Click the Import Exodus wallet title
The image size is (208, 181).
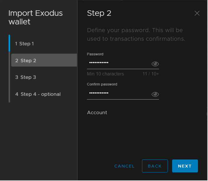pos(36,17)
